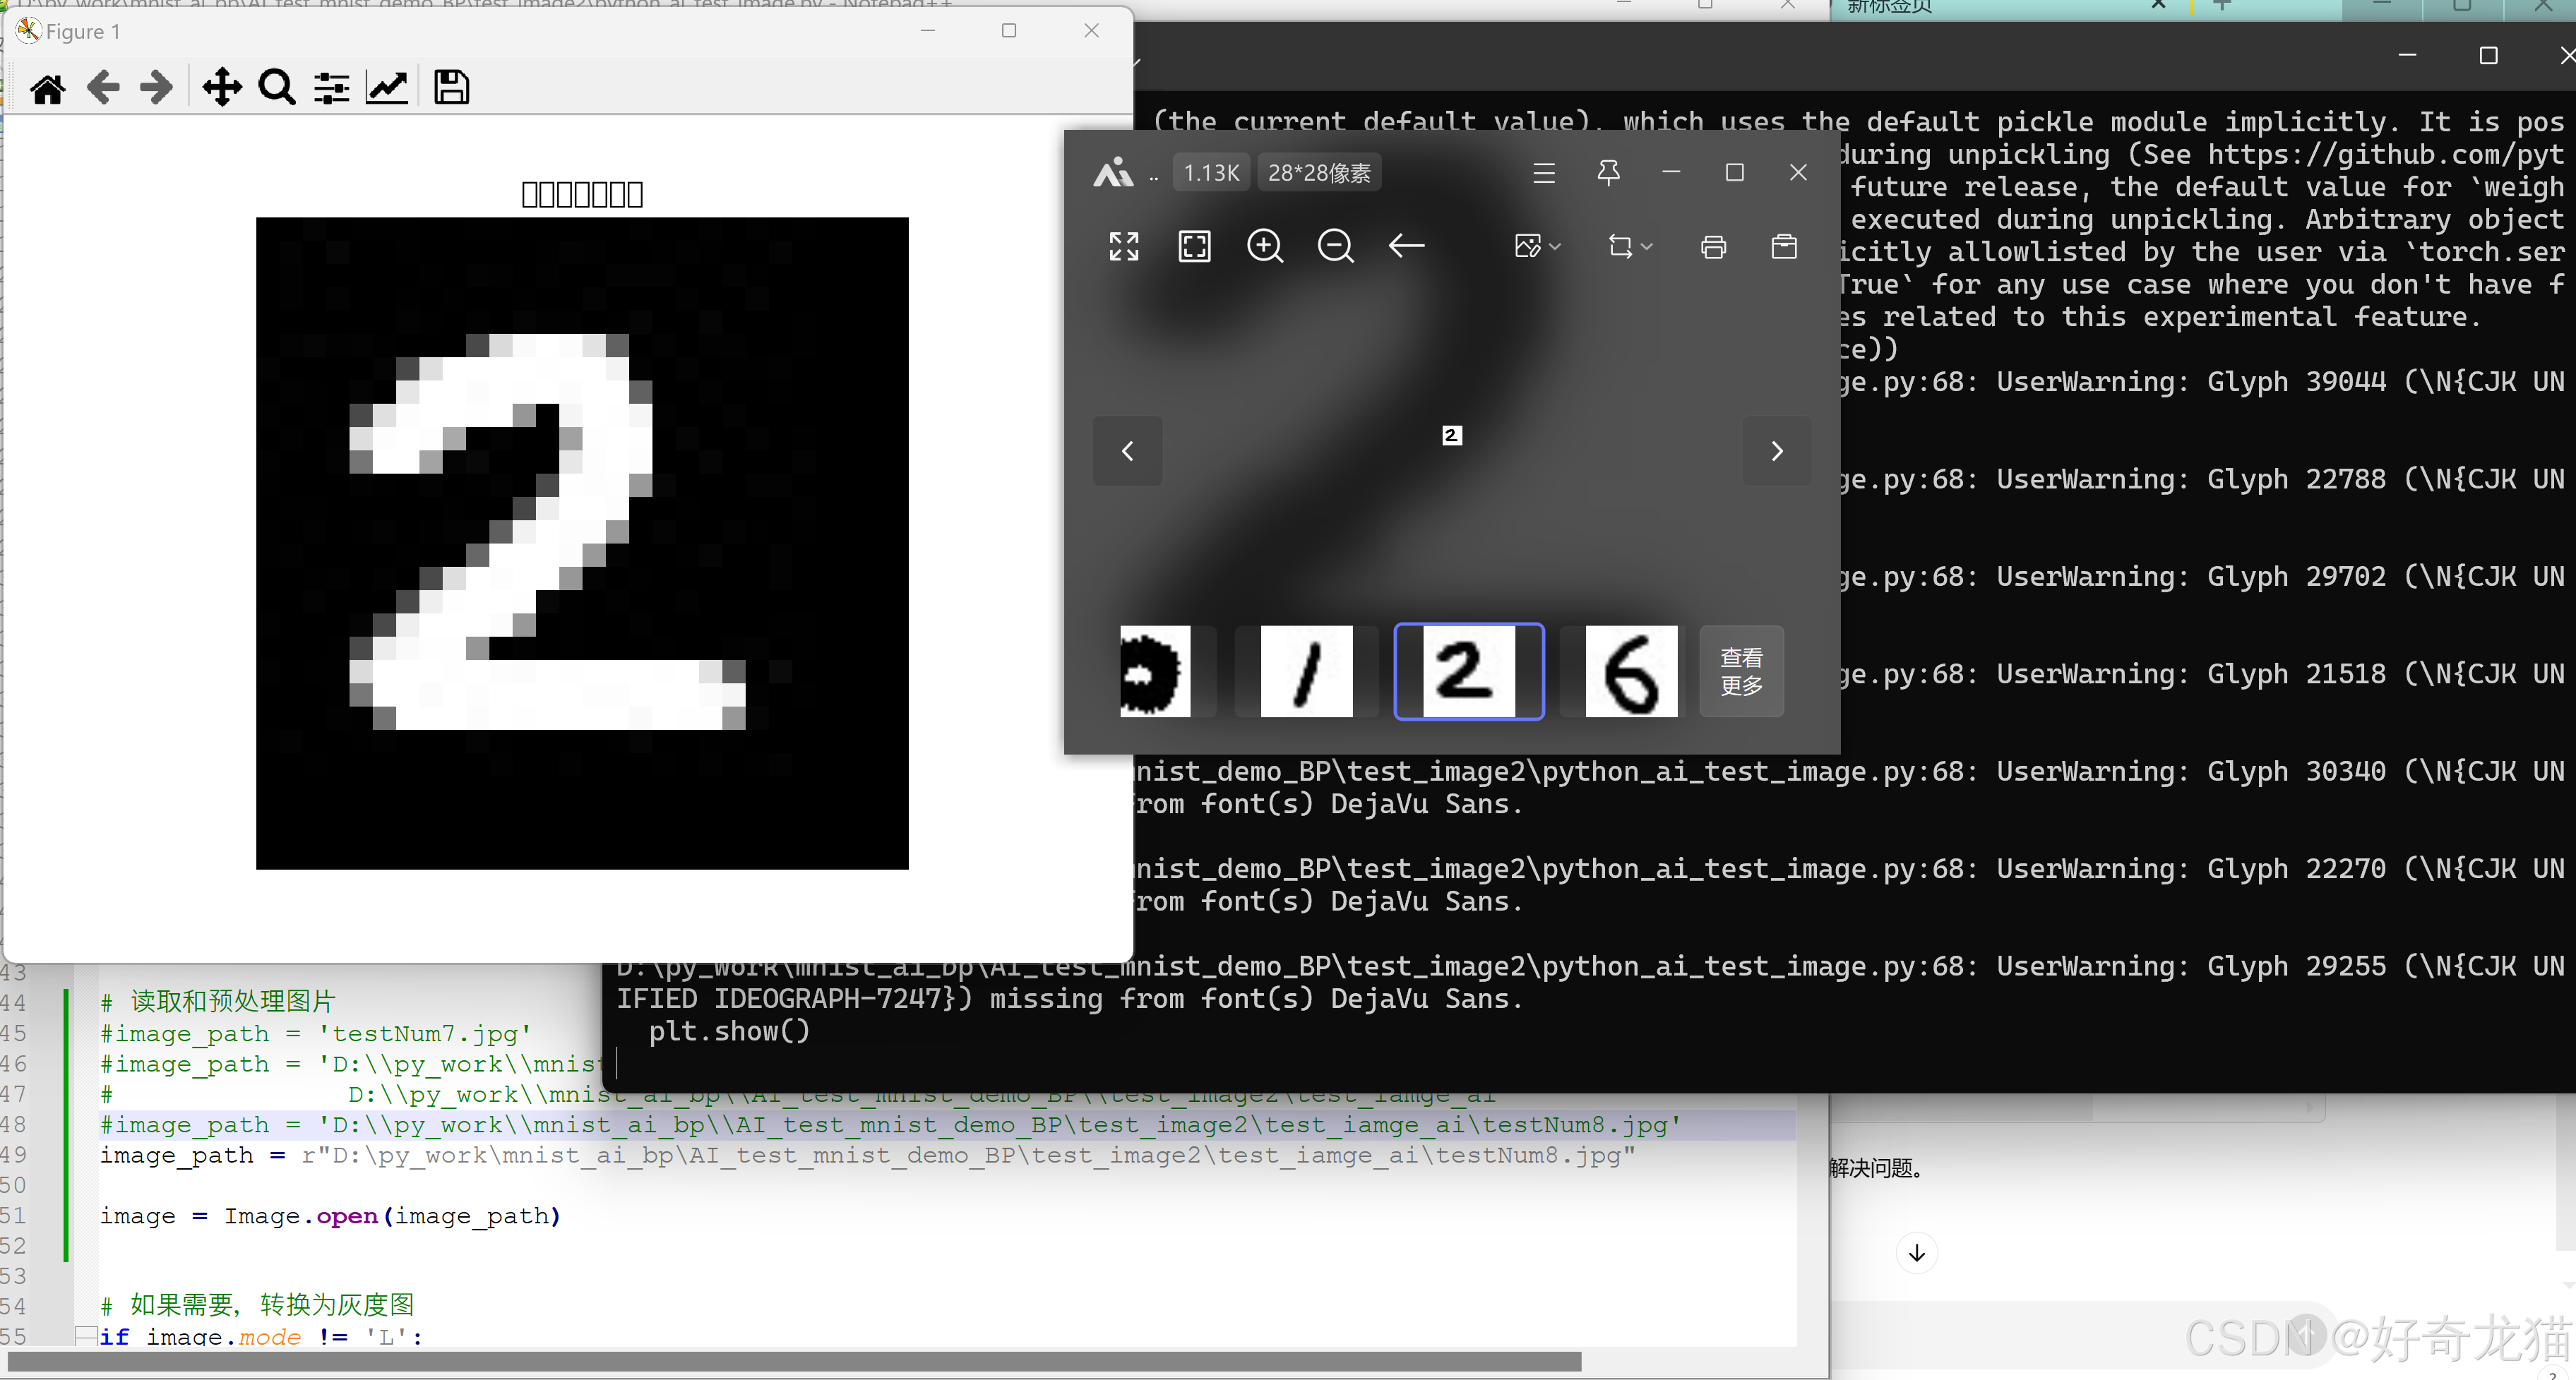Viewport: 2576px width, 1380px height.
Task: Click the plotted digit 2 image in Figure 1
Action: (582, 543)
